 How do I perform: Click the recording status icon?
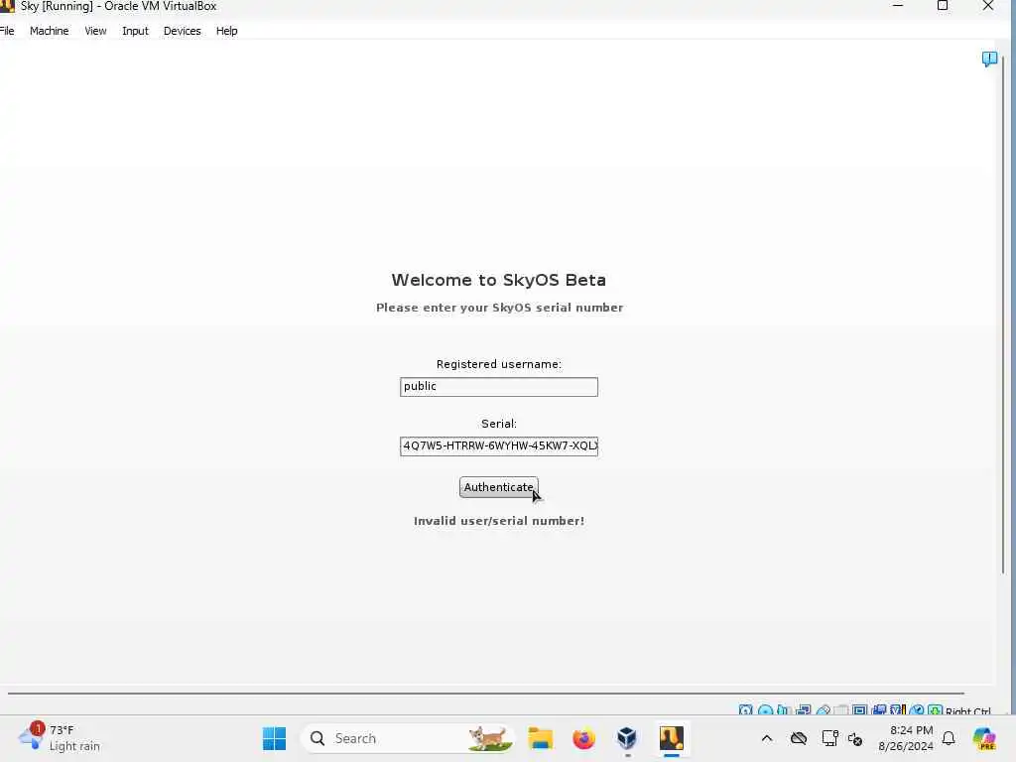[x=879, y=710]
